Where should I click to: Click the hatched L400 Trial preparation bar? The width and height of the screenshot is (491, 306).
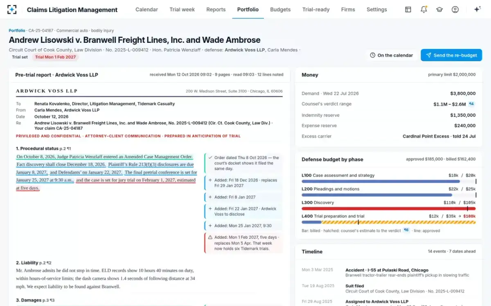click(x=389, y=222)
